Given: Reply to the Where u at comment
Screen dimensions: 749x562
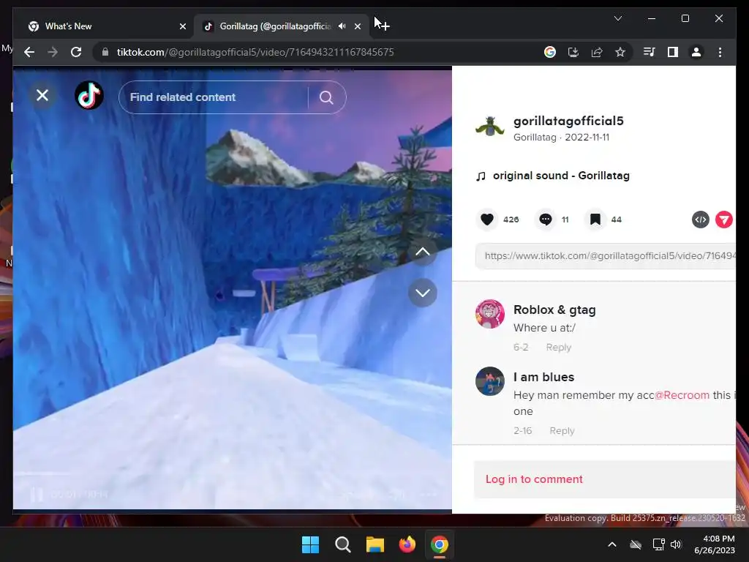Looking at the screenshot, I should point(558,348).
